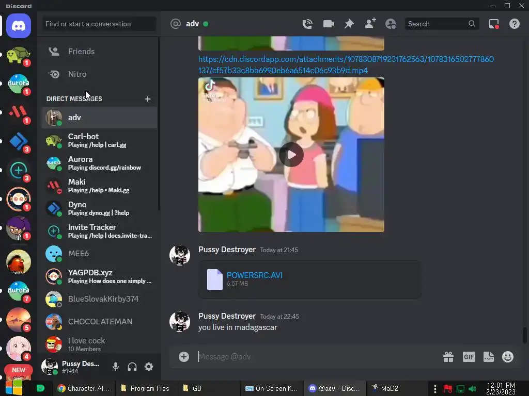
Task: Open the YAGPDB.xyz conversation
Action: (100, 276)
